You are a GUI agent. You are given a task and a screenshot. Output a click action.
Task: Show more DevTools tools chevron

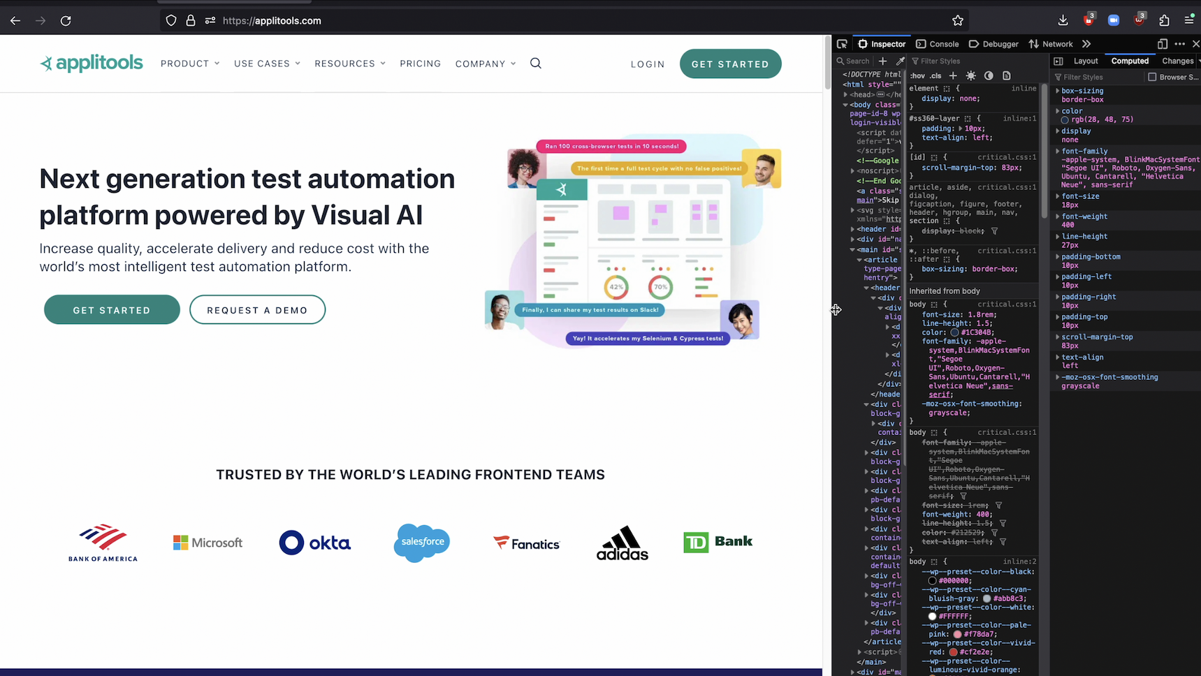(x=1086, y=44)
